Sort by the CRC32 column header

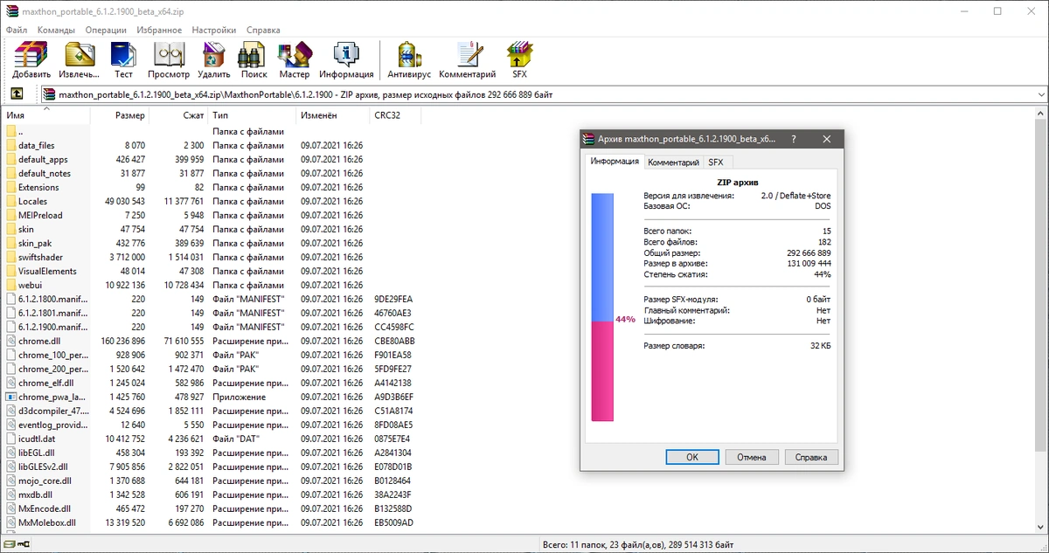click(x=395, y=115)
